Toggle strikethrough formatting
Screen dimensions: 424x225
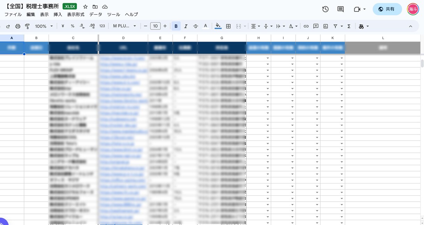point(196,26)
